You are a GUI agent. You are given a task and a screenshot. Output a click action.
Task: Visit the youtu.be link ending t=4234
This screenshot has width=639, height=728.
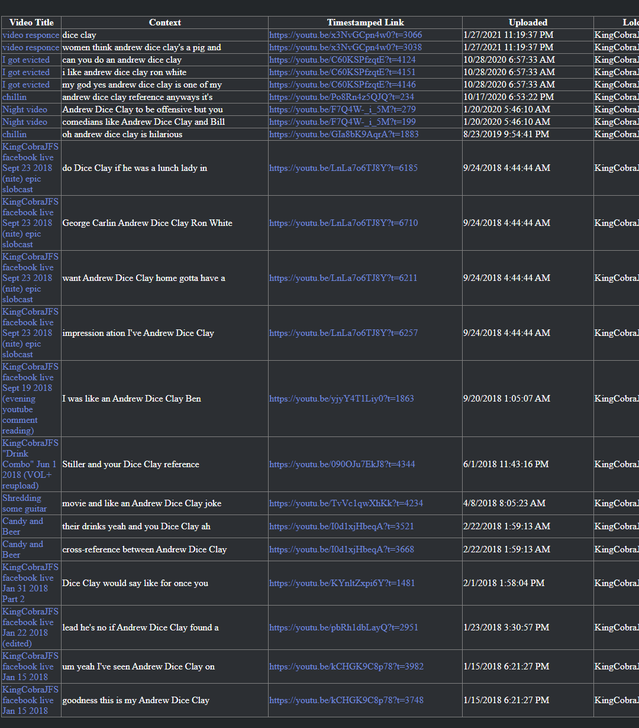[346, 503]
